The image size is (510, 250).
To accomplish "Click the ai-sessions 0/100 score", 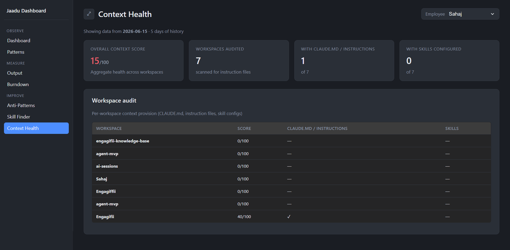I will (x=243, y=166).
